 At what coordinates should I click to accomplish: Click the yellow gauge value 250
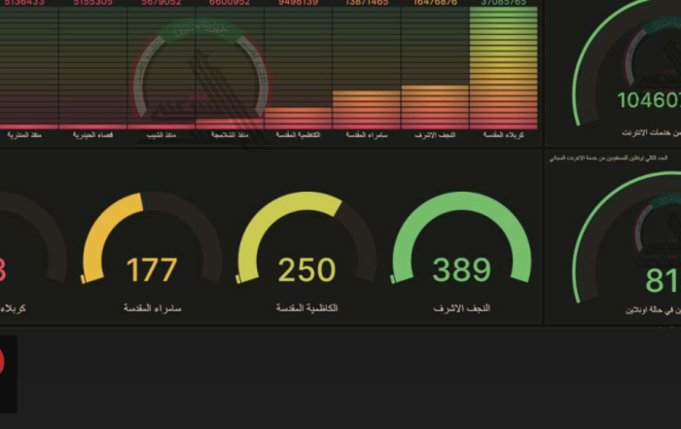pos(306,269)
